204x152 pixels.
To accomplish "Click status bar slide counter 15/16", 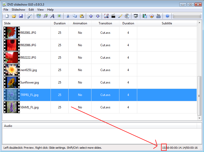I will (x=165, y=148).
